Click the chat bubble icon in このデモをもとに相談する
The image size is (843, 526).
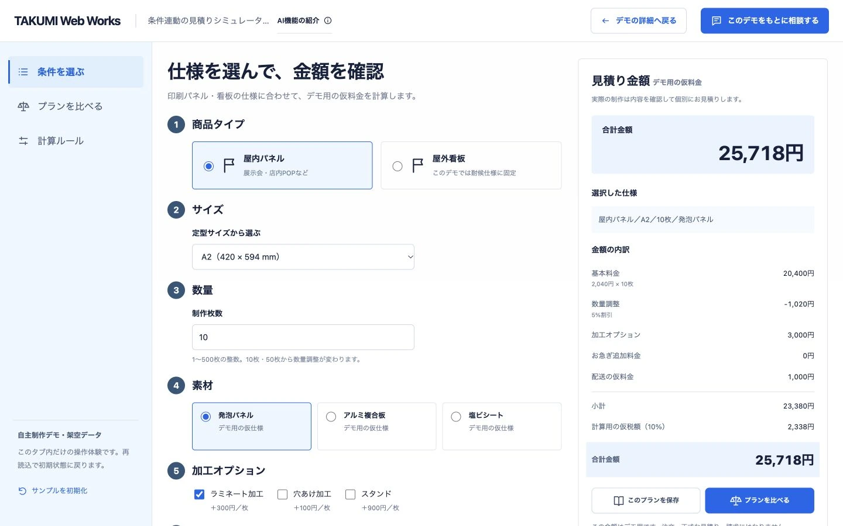point(716,20)
